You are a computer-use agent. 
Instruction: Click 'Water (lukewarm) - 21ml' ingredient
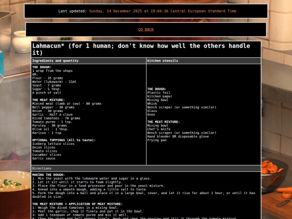54,82
